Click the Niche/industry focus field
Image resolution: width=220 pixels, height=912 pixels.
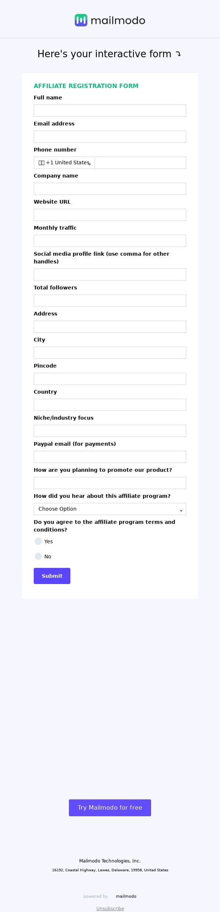110,431
